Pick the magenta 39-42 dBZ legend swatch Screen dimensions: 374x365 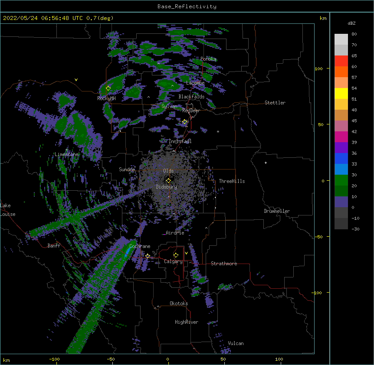click(x=341, y=137)
